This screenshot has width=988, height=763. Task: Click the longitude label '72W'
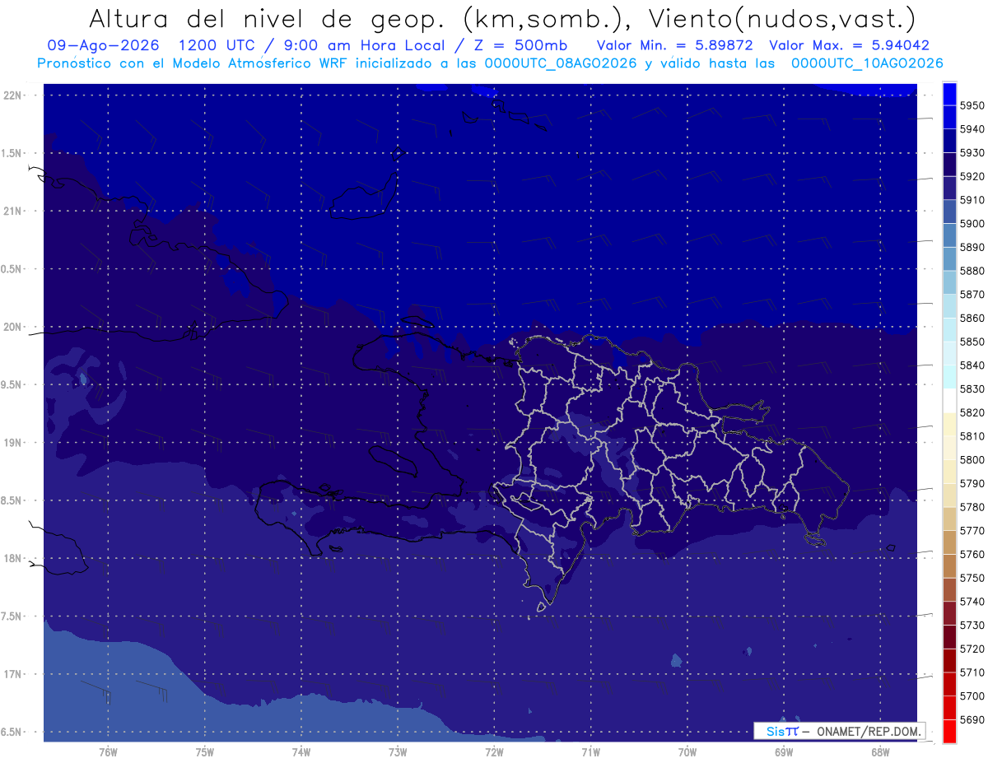point(494,751)
